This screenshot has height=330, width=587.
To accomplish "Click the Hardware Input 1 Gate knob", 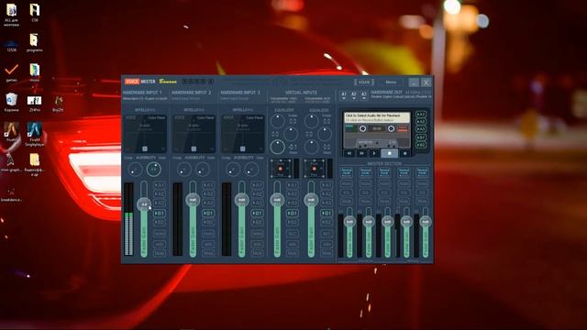I will [x=153, y=169].
